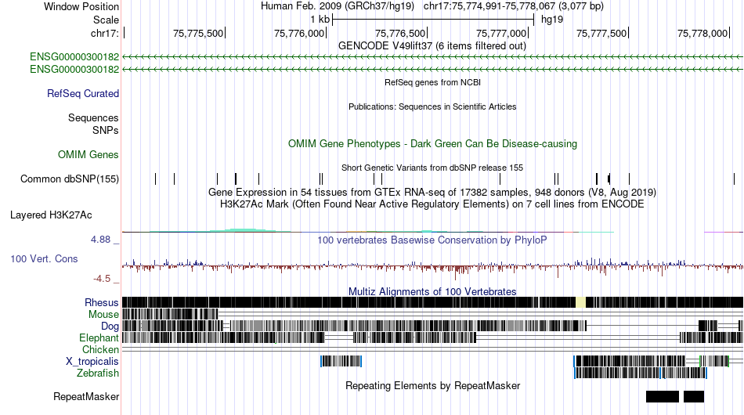Viewport: 744px width, 415px height.
Task: Open the RefSeq Curated track label
Action: [83, 93]
